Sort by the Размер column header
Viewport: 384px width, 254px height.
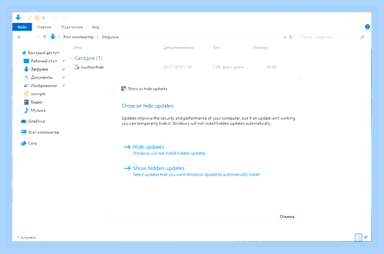coord(261,48)
